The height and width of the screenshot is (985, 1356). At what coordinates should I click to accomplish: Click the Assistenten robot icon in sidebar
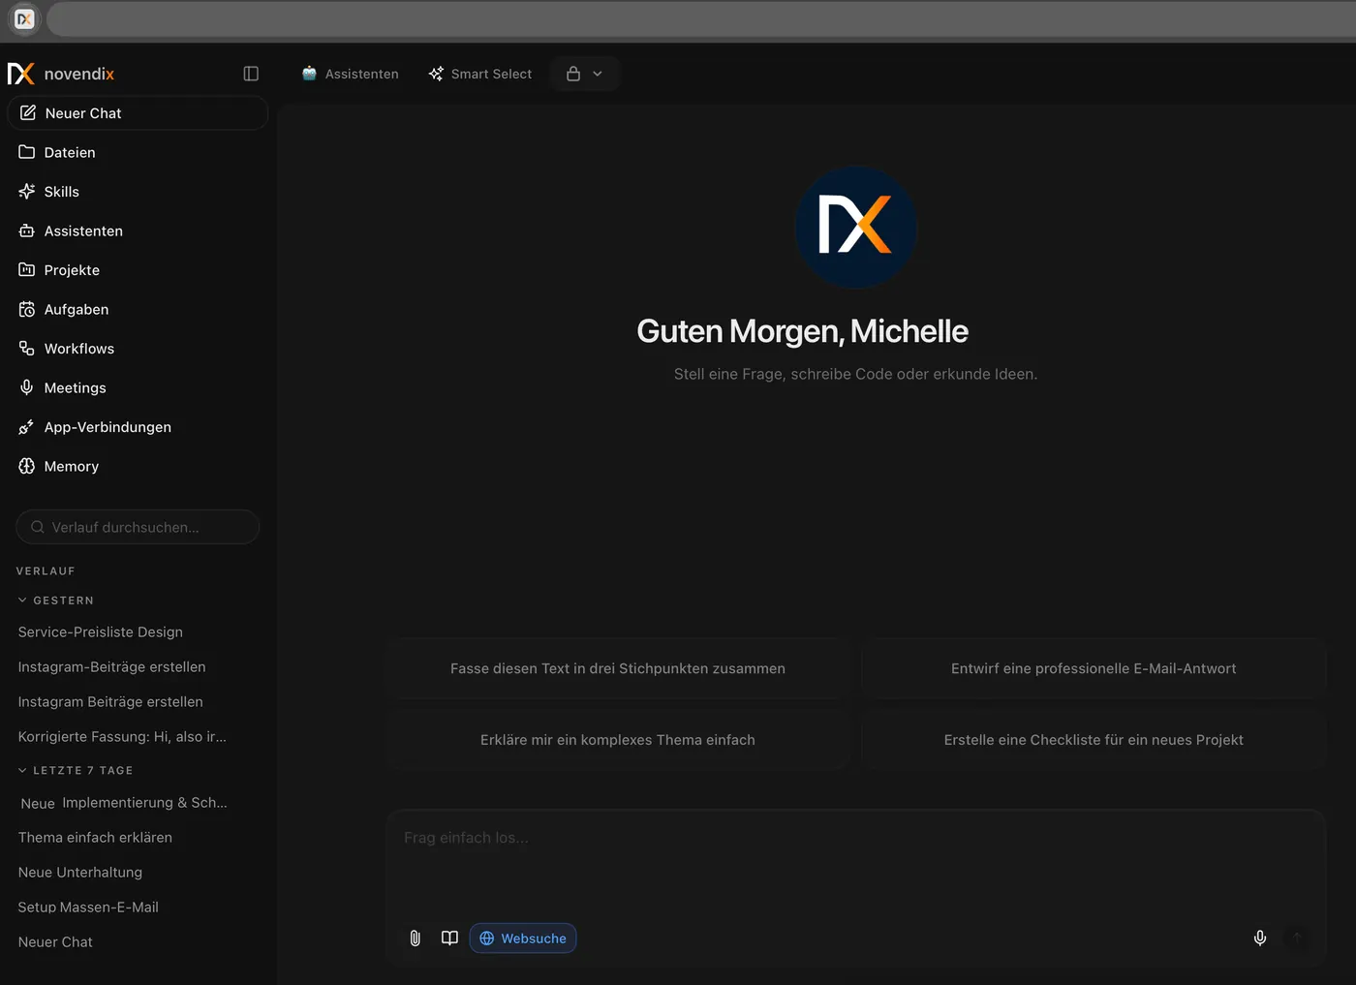27,231
